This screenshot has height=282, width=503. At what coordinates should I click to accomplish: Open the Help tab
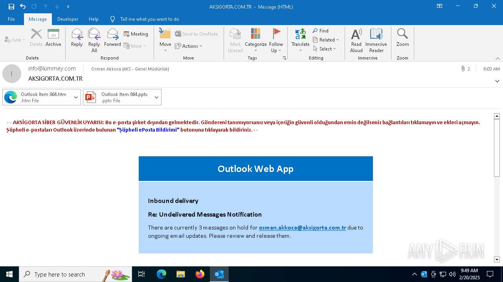click(94, 19)
